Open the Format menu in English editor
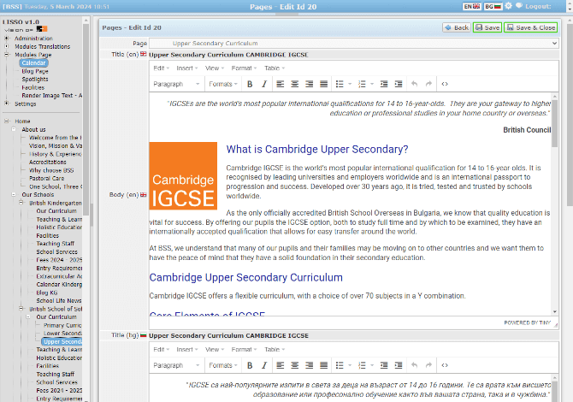The height and width of the screenshot is (402, 573). click(x=243, y=68)
